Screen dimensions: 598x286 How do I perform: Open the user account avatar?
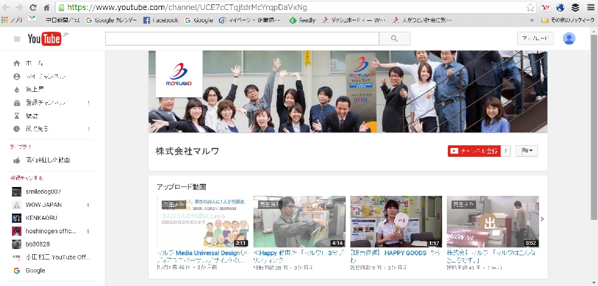click(x=569, y=39)
